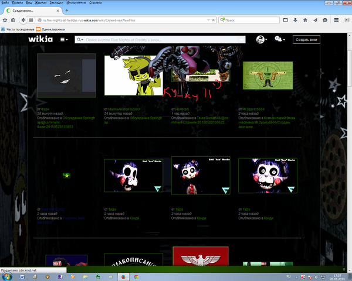Show bookmarks list clipboard icon
This screenshot has width=352, height=281.
[13, 20]
